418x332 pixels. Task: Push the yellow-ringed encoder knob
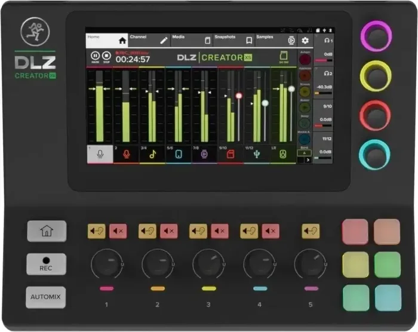376,76
